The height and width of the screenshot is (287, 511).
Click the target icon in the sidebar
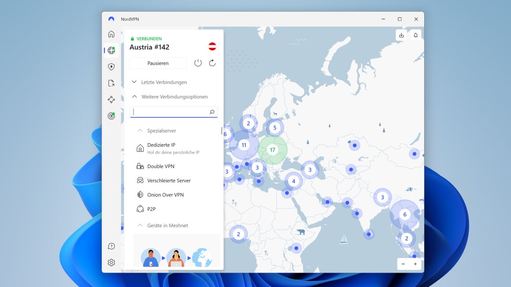coord(111,116)
